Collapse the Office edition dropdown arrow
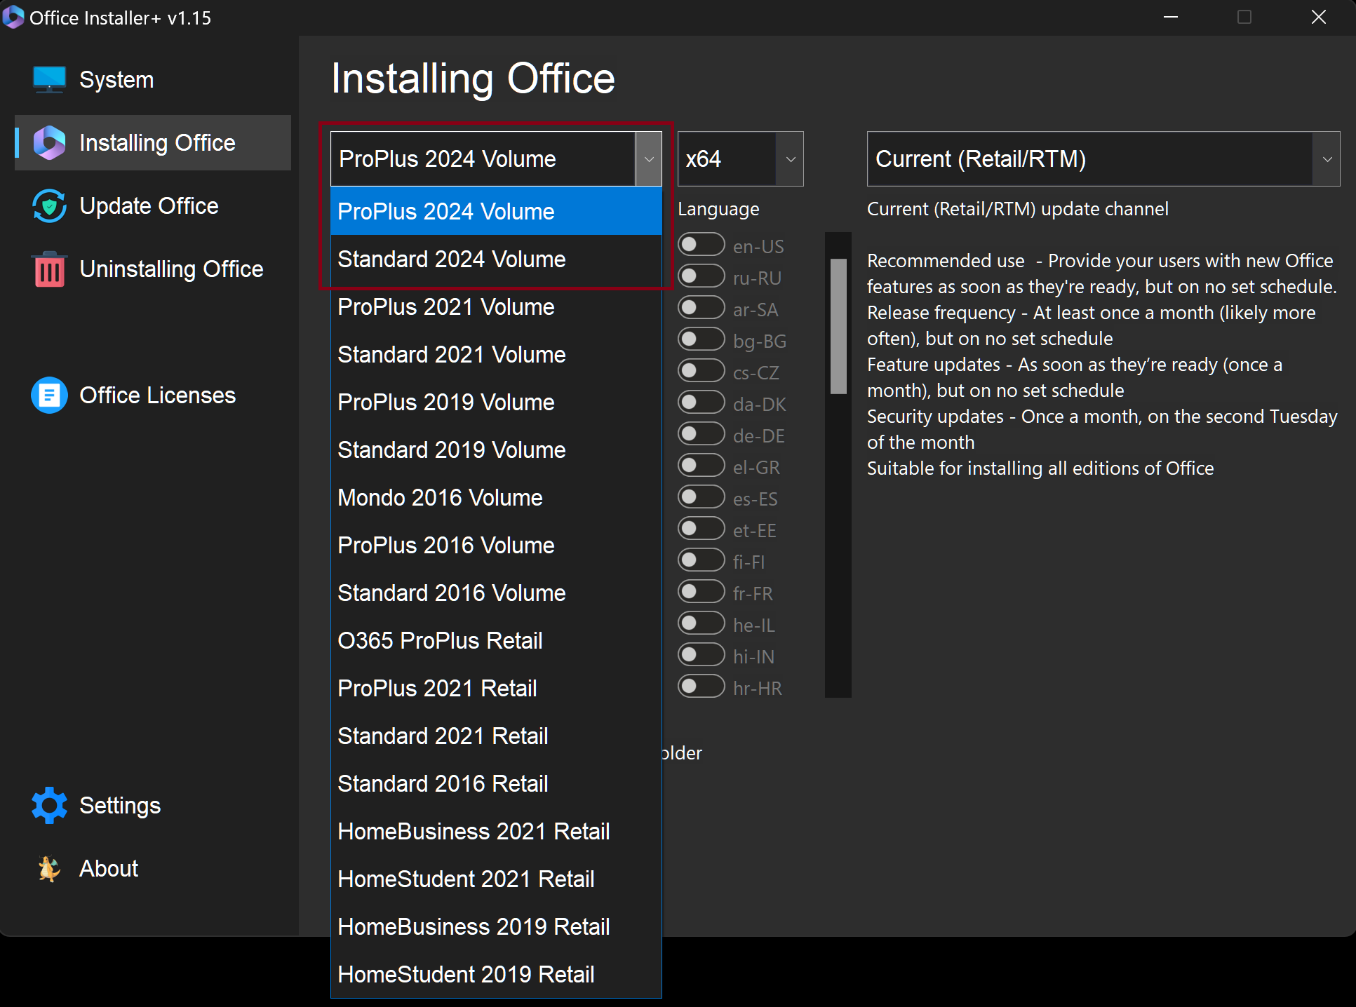 coord(649,159)
